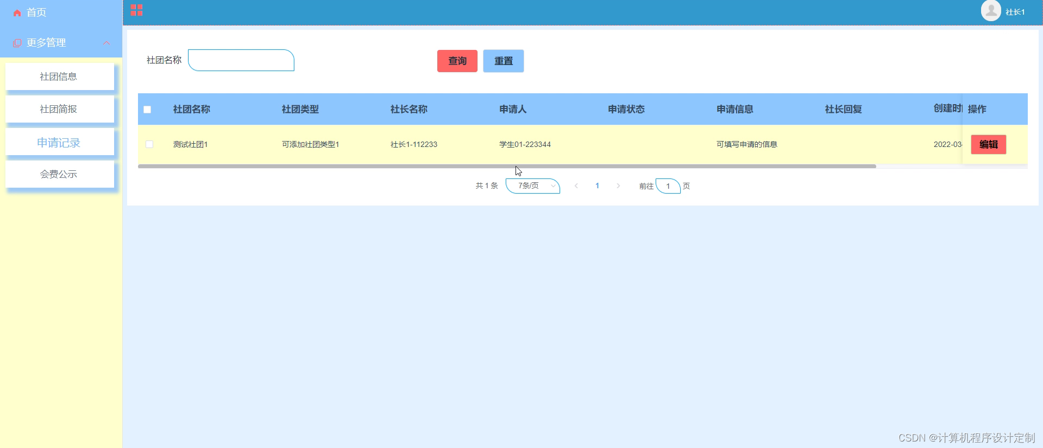
Task: Click the 共 1 条 total count text
Action: click(487, 186)
